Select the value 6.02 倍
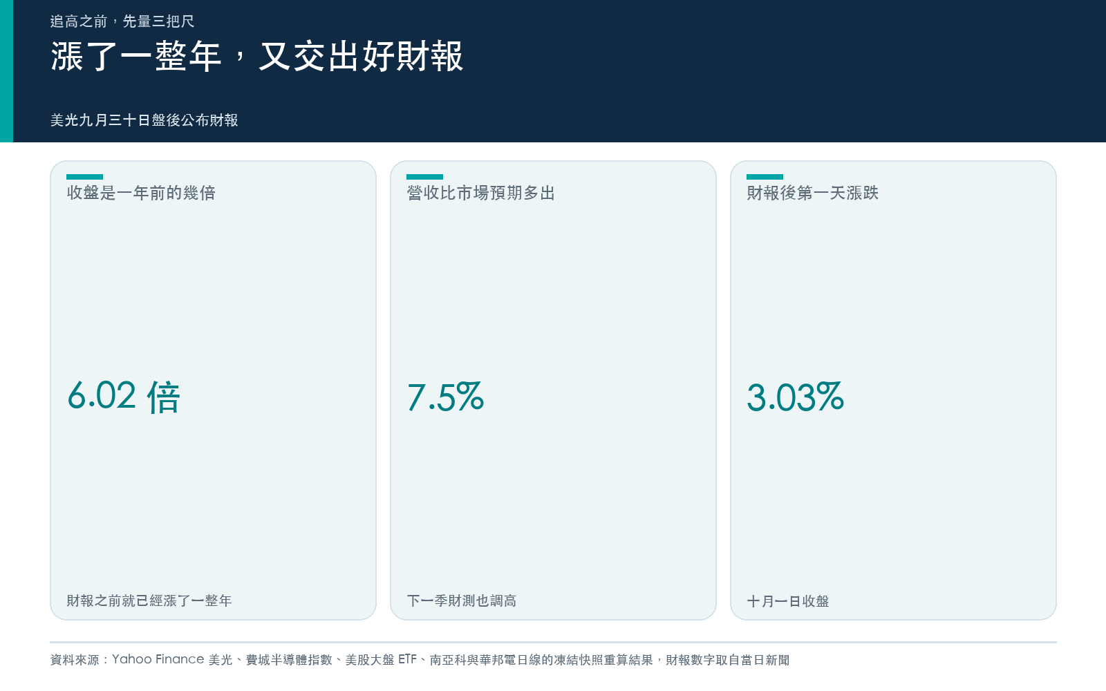This screenshot has height=691, width=1106. 124,397
